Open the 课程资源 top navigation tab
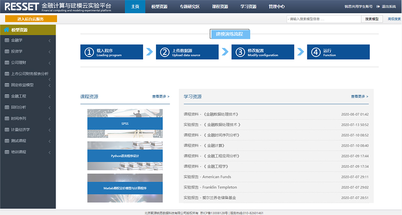 click(220, 6)
